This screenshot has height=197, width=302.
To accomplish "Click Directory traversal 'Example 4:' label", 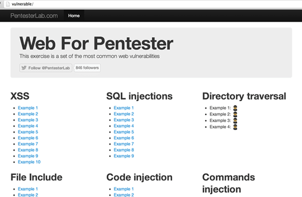I will 220,127.
